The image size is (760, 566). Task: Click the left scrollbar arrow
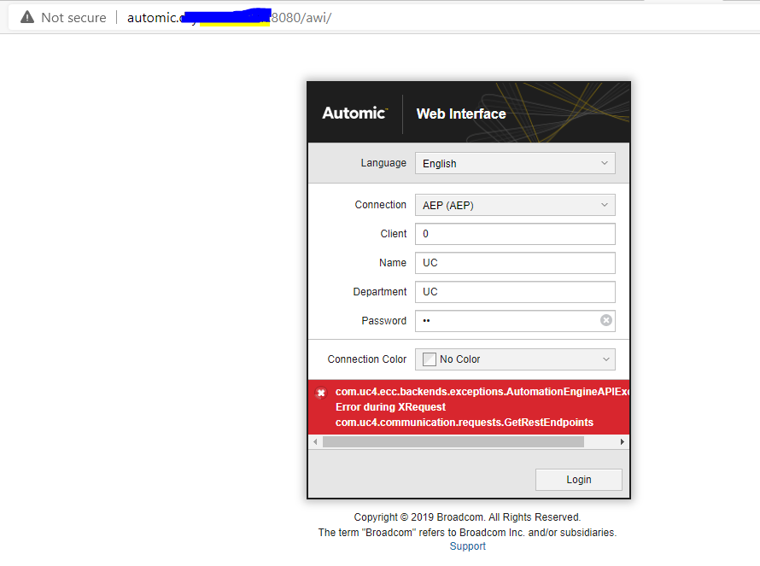[314, 441]
